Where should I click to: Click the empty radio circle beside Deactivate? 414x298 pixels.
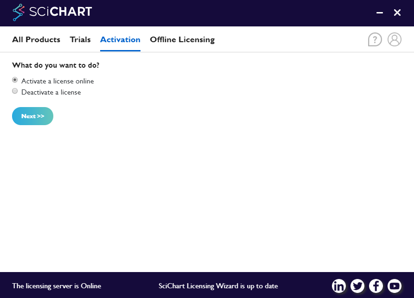14,91
